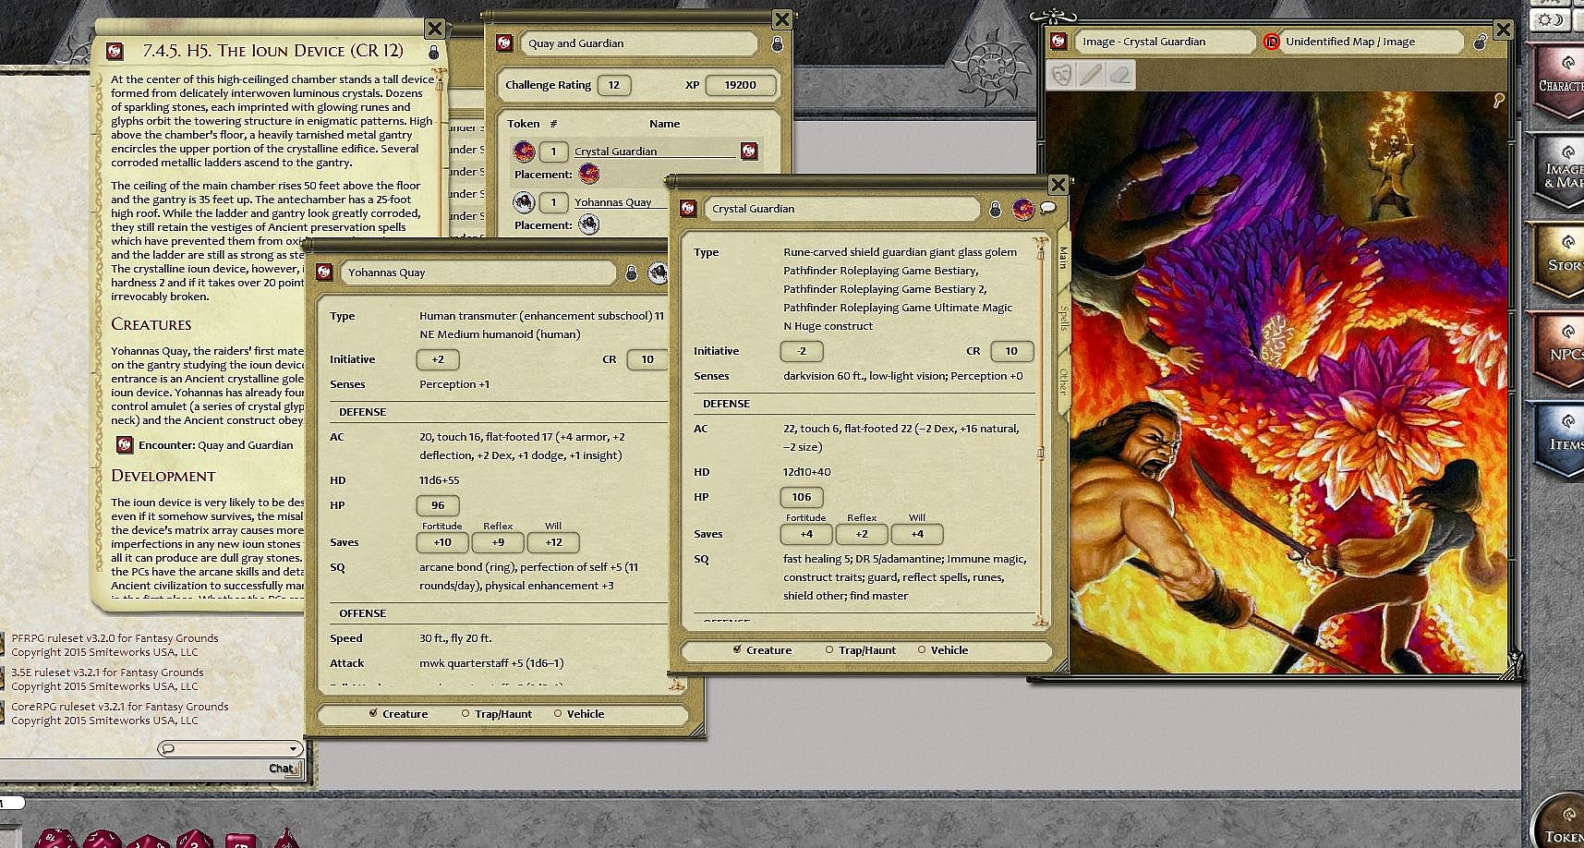1584x848 pixels.
Task: Click the XP field showing 19200
Action: pyautogui.click(x=740, y=85)
